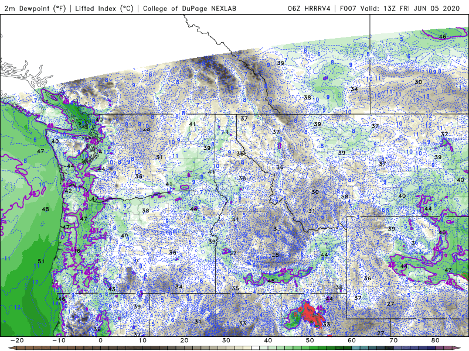Screen dimensions: 469x351
Task: Click the '35' dewpoint value on the map
Action: [x=236, y=288]
